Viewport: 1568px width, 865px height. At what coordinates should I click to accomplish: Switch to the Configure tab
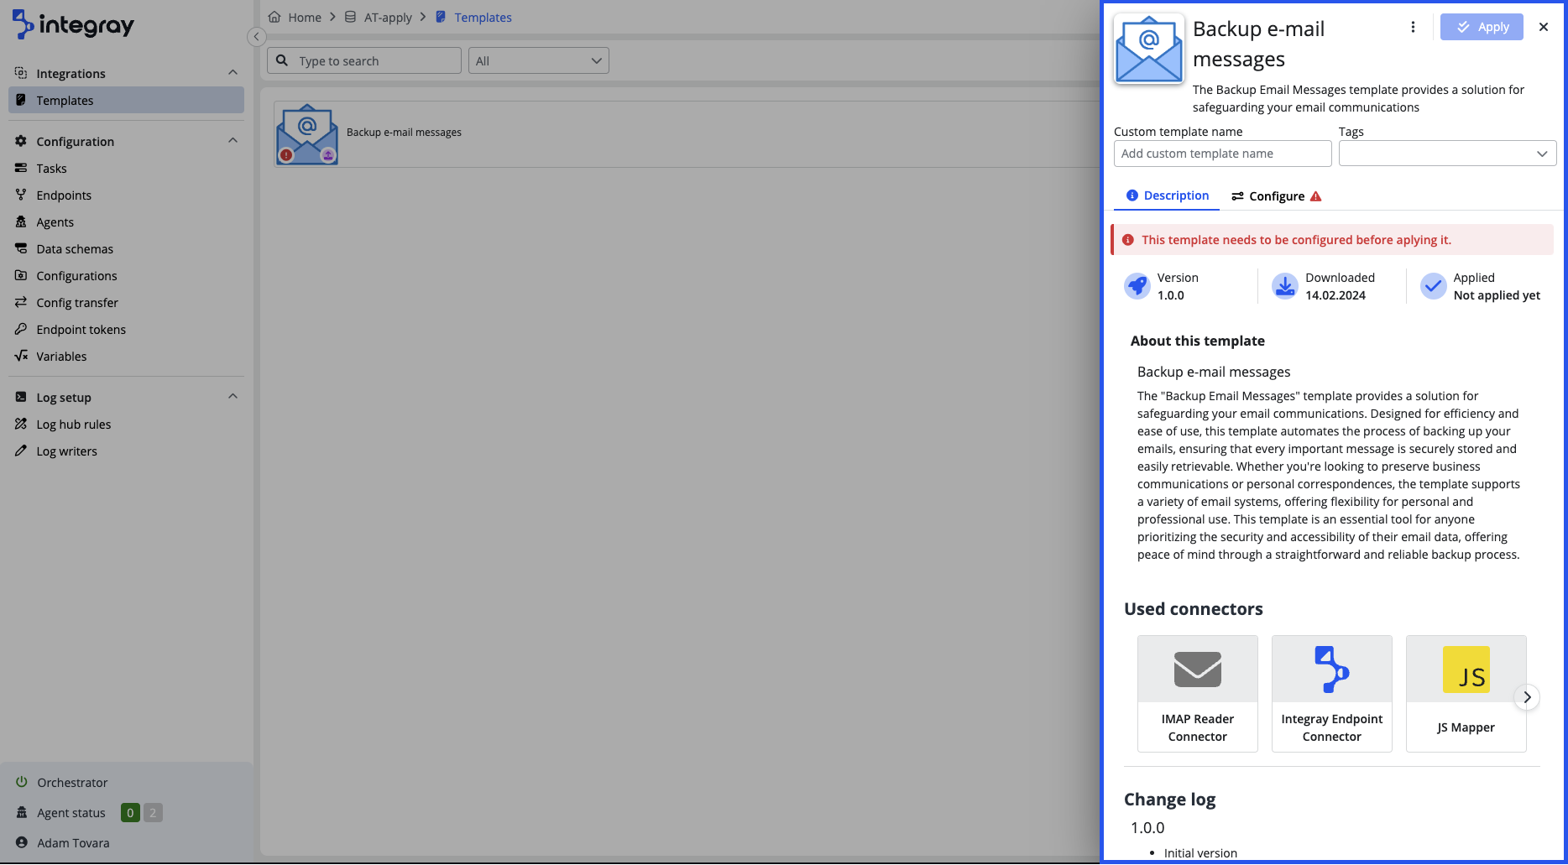coord(1276,196)
